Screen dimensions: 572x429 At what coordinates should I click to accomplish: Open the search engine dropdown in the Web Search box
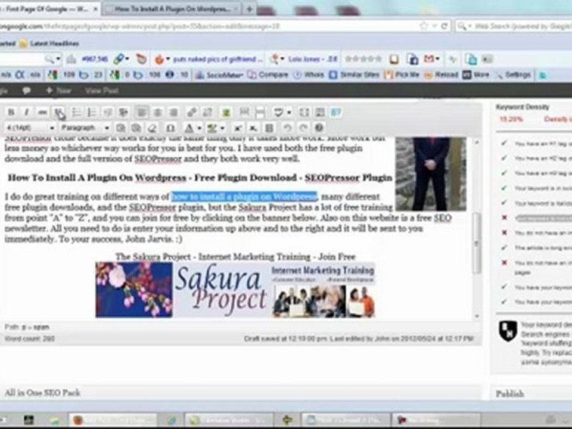pyautogui.click(x=470, y=26)
